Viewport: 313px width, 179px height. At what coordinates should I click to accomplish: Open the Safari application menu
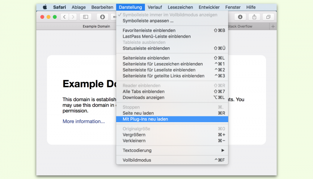tap(59, 7)
